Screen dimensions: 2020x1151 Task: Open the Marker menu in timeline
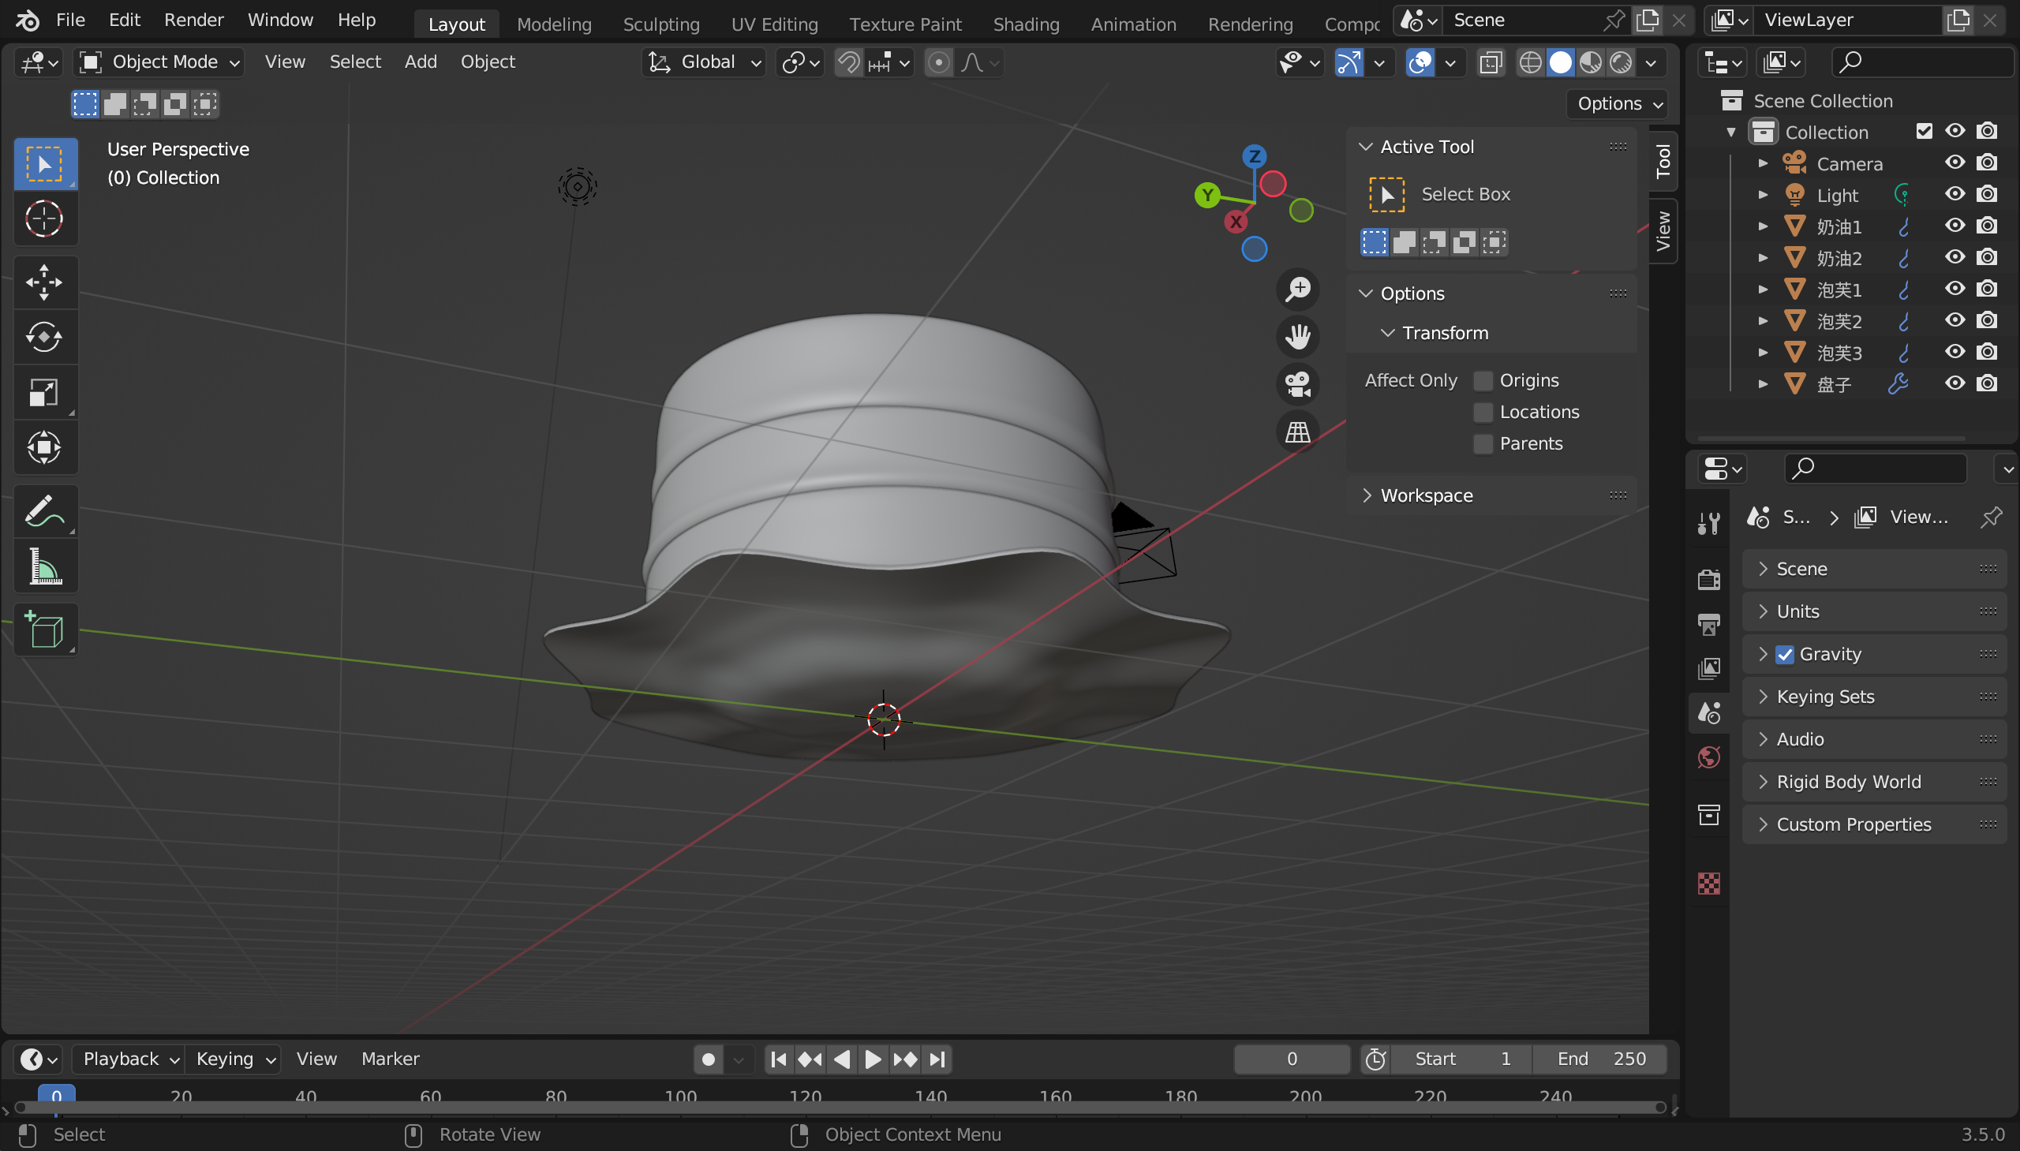pyautogui.click(x=390, y=1059)
